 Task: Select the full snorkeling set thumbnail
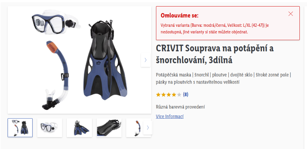(x=20, y=128)
